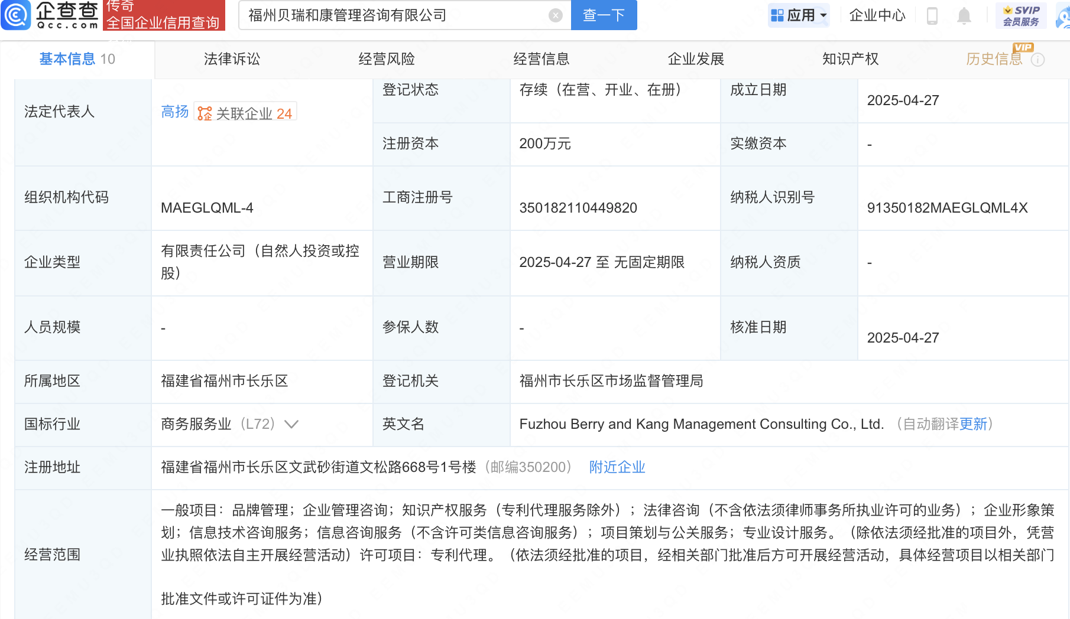Click the info icon beside 历史信息
Image resolution: width=1070 pixels, height=619 pixels.
1038,60
